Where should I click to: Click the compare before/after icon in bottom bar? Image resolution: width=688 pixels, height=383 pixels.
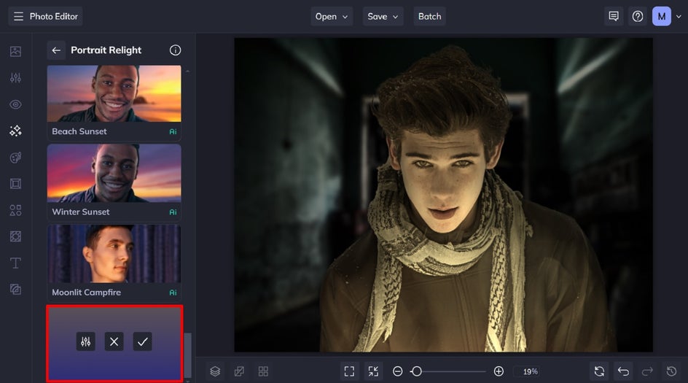point(239,371)
